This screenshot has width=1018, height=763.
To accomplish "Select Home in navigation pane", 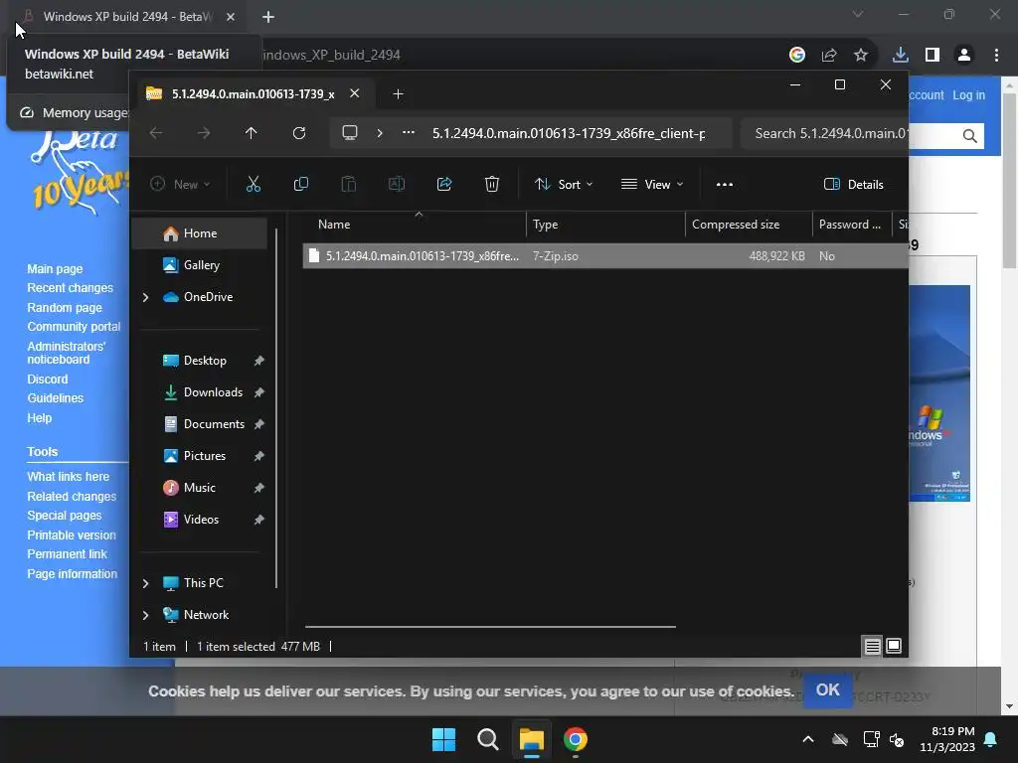I will click(x=199, y=233).
